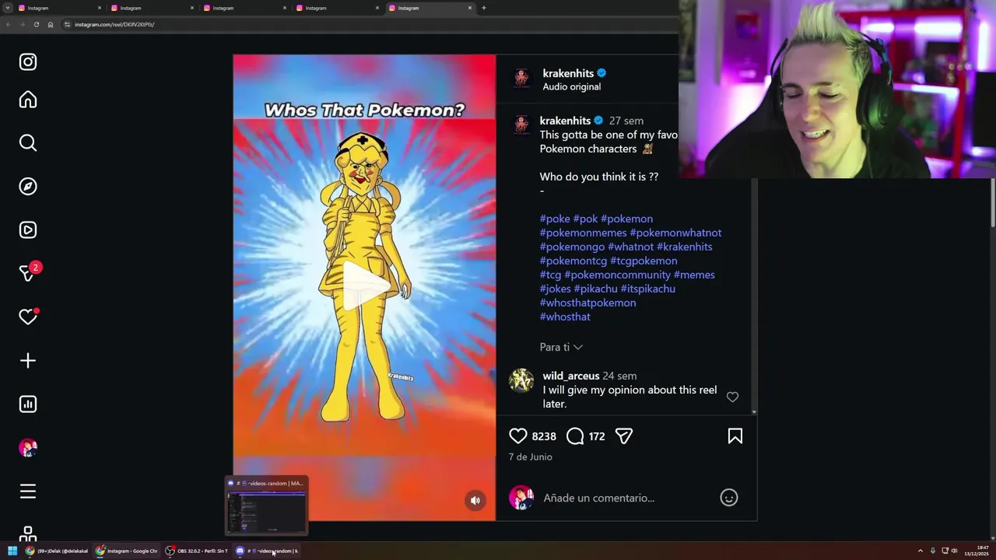996x560 pixels.
Task: Open Reels from the sidebar
Action: (28, 230)
